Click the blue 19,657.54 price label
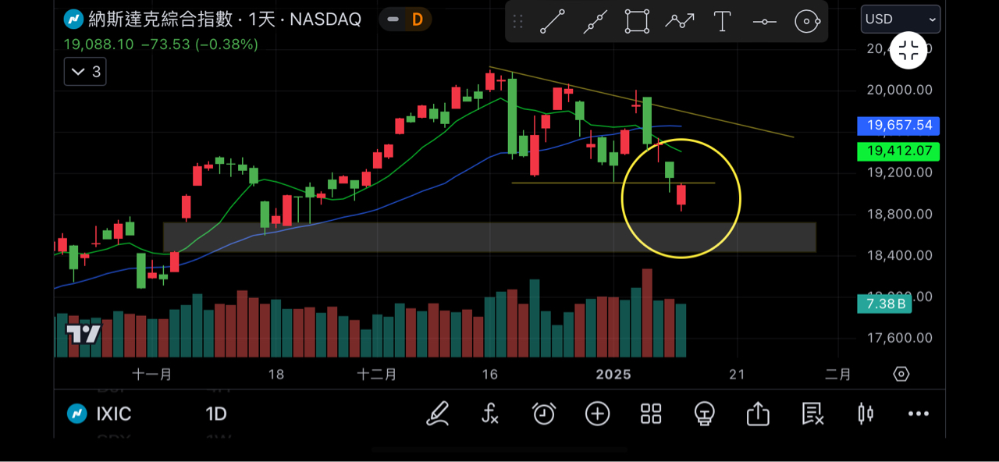This screenshot has width=999, height=462. 898,126
